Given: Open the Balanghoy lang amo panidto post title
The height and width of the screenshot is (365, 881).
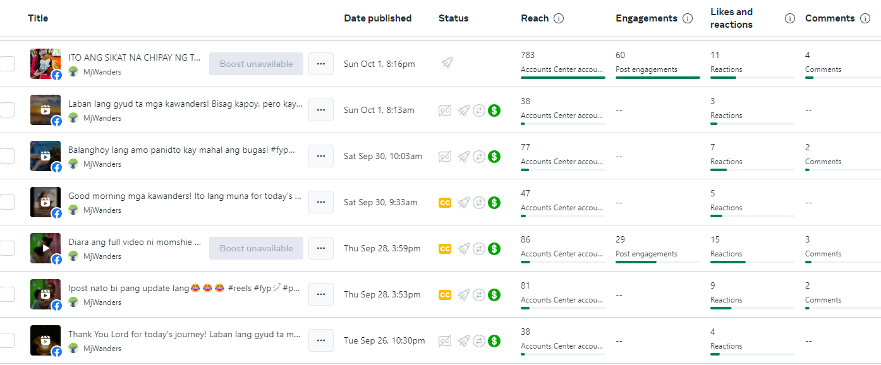Looking at the screenshot, I should pos(182,150).
